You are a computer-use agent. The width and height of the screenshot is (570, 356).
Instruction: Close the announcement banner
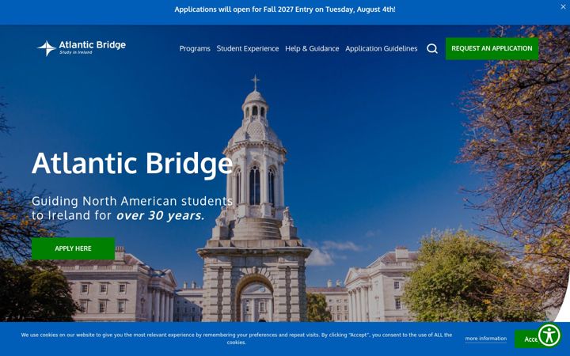point(563,7)
